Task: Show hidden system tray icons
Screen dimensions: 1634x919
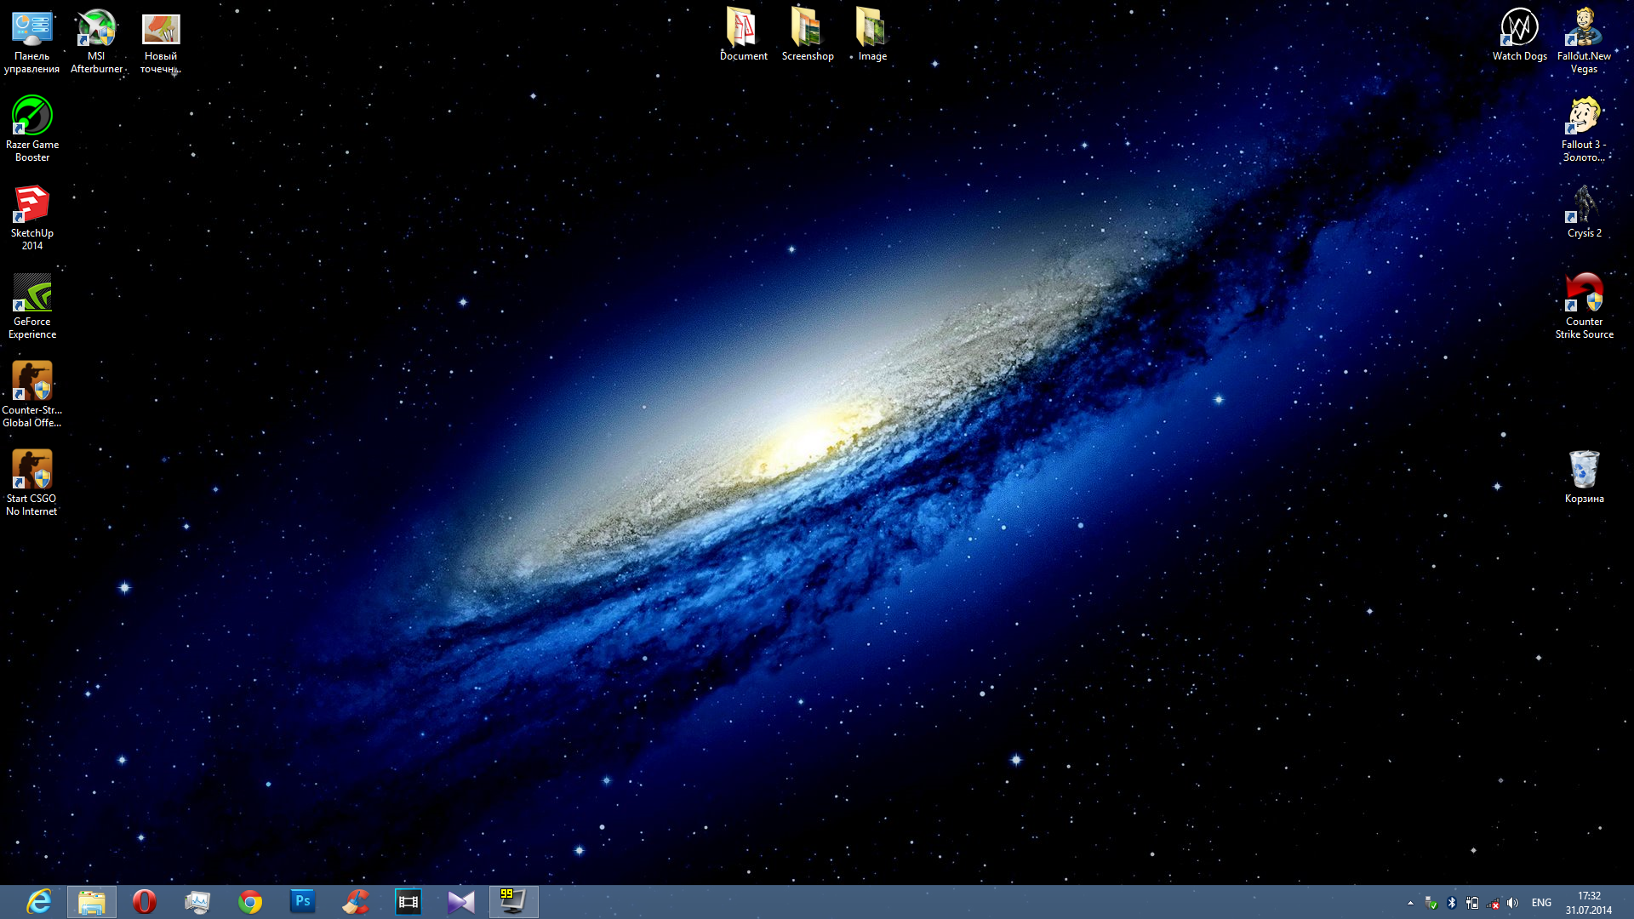Action: coord(1410,903)
